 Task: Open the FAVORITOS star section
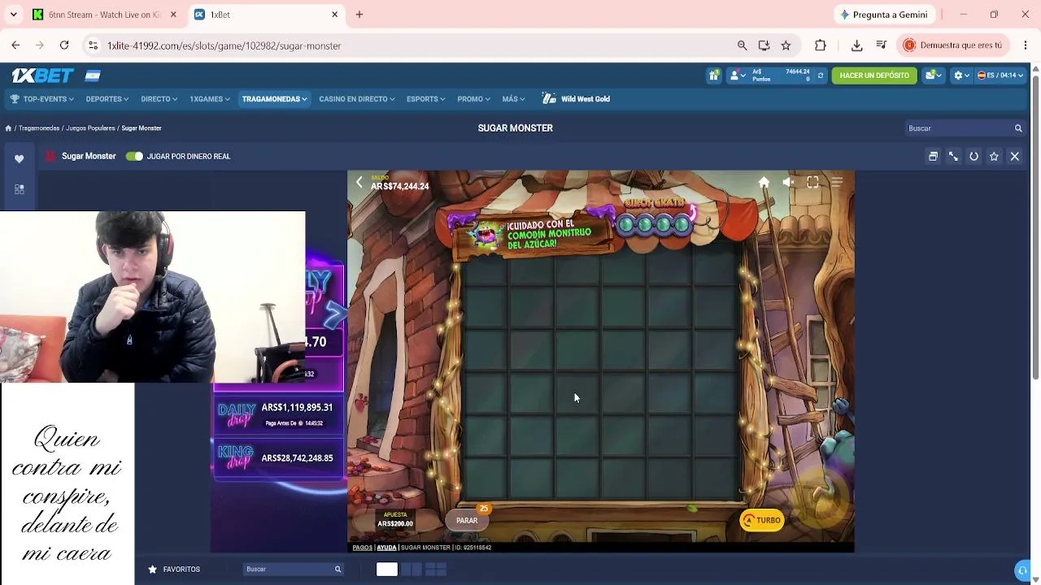point(173,570)
